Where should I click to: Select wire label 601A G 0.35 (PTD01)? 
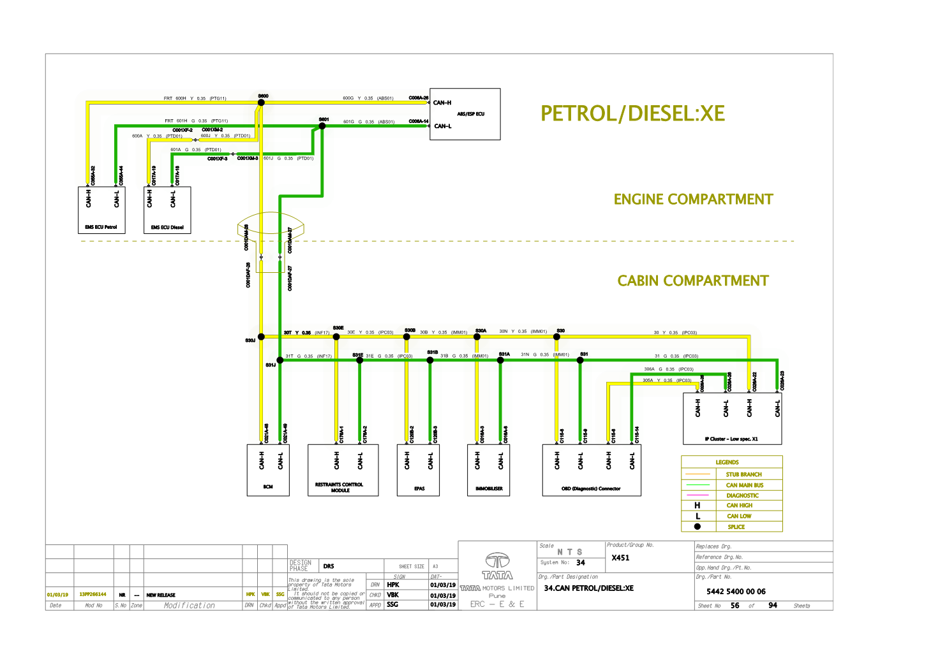tap(195, 150)
